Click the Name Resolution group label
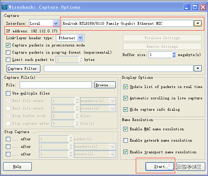Image resolution: width=208 pixels, height=176 pixels. (138, 120)
